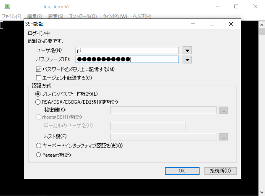Enable remembering password in memory
The height and width of the screenshot is (196, 265).
coord(38,69)
